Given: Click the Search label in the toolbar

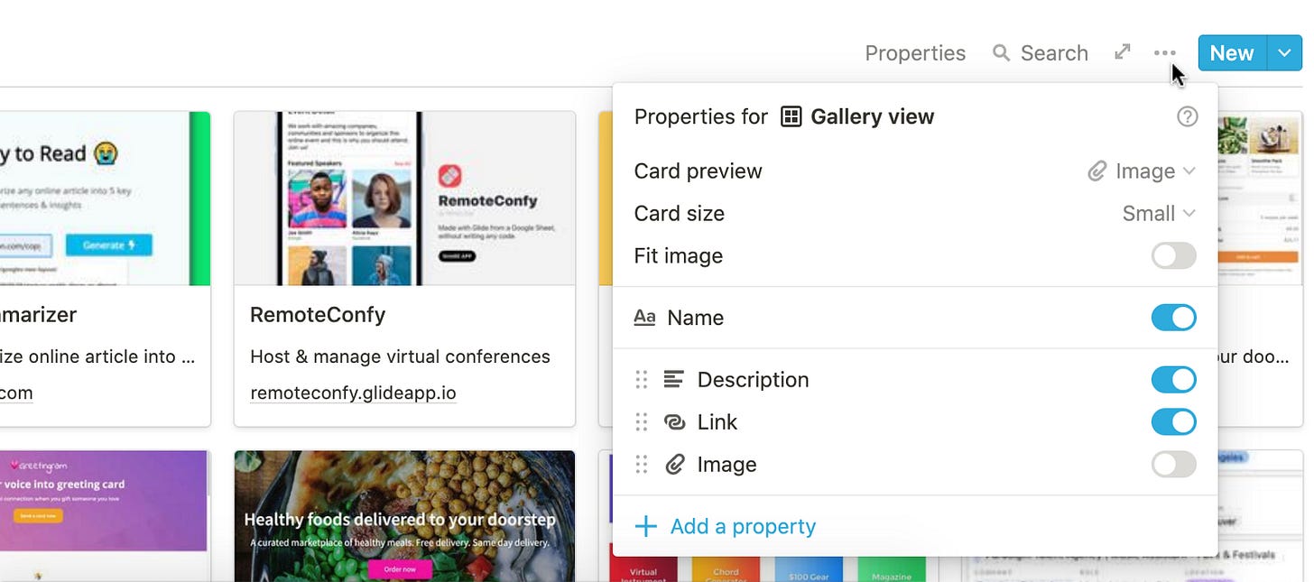Looking at the screenshot, I should pyautogui.click(x=1054, y=53).
